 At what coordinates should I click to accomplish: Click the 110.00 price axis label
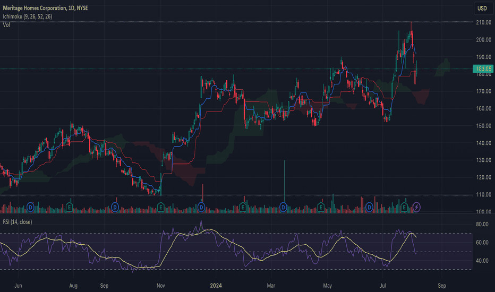pyautogui.click(x=484, y=195)
